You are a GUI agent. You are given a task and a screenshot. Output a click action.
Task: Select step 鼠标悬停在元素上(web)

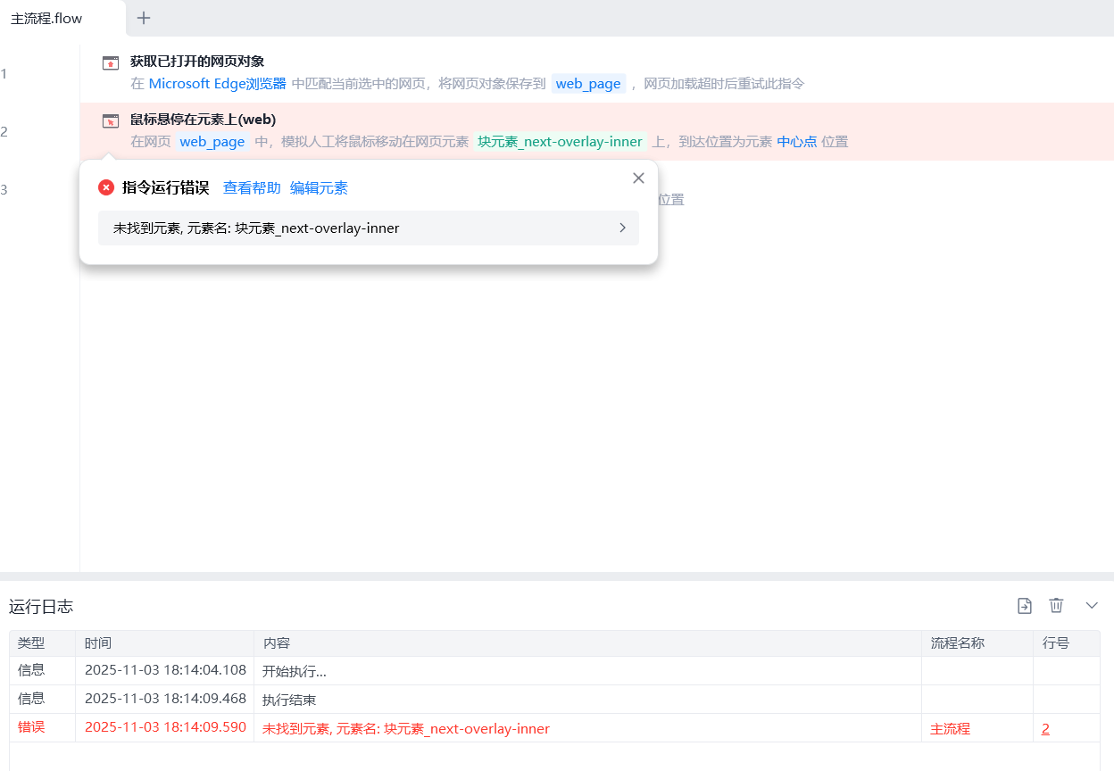[596, 131]
